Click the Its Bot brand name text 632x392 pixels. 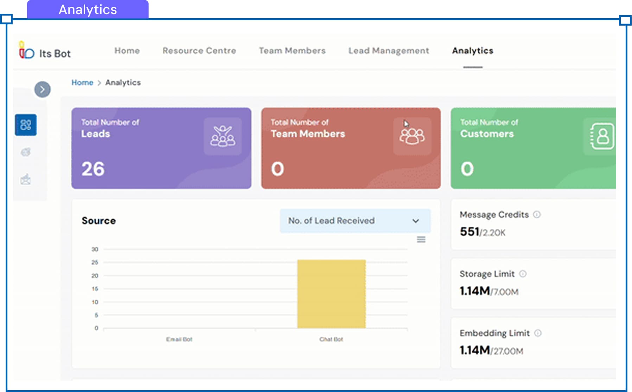point(55,54)
